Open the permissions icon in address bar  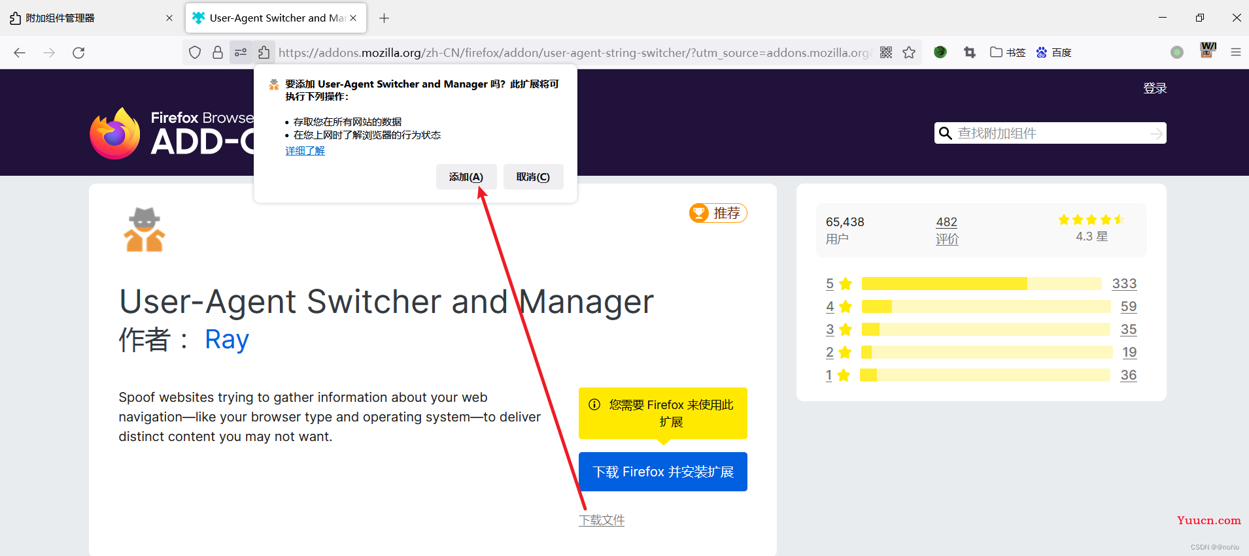(x=241, y=52)
